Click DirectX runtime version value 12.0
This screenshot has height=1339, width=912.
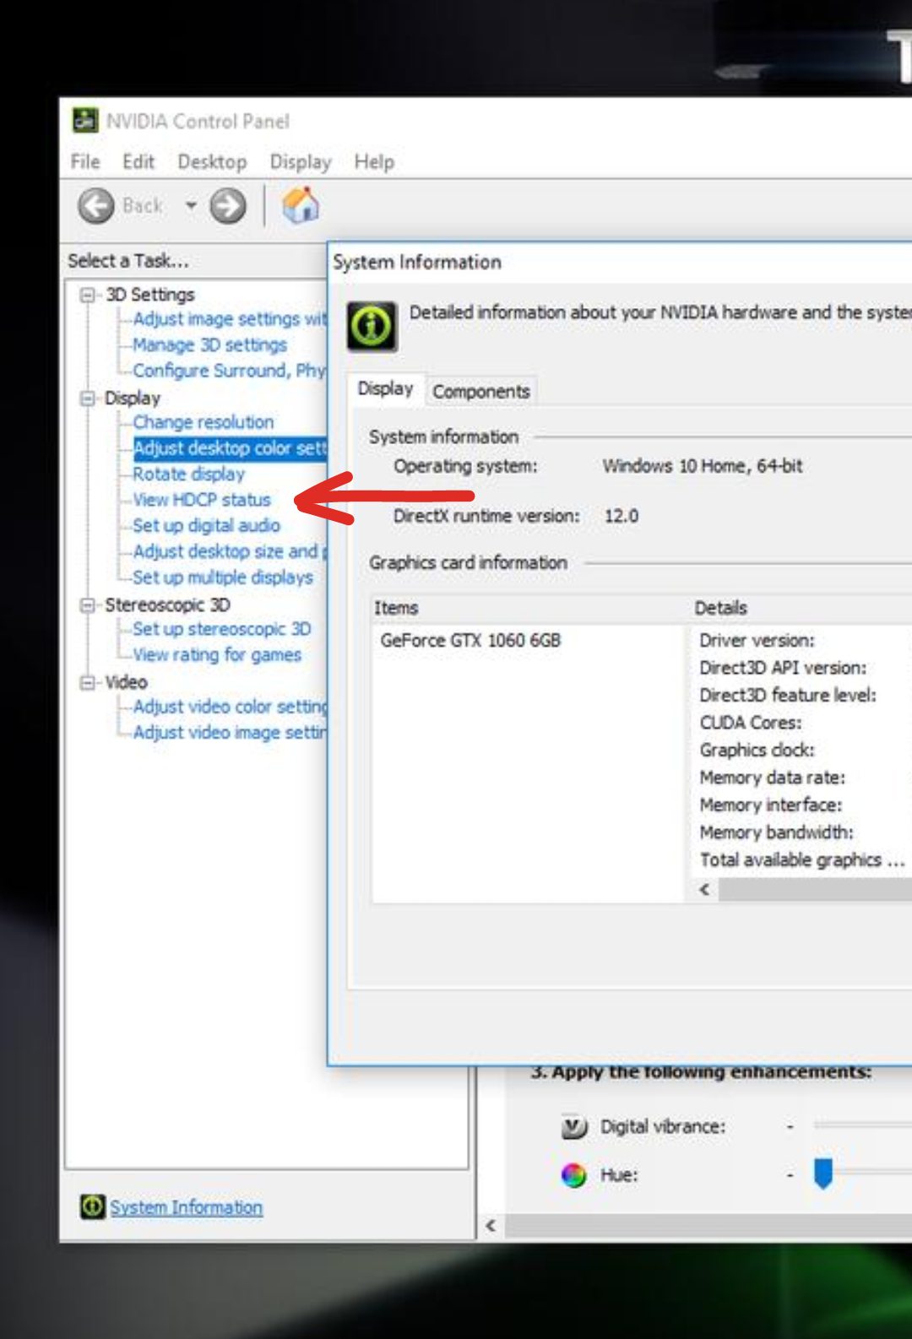click(622, 516)
